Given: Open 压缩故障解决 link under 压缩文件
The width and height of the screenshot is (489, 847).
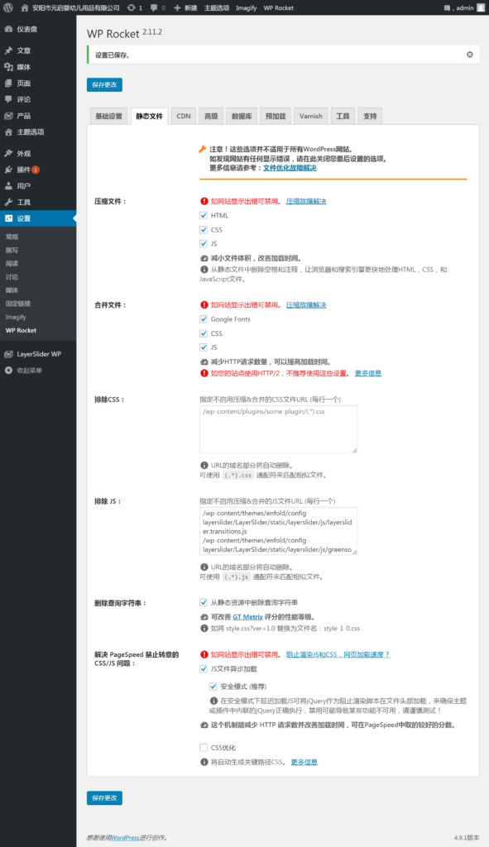Looking at the screenshot, I should [306, 201].
